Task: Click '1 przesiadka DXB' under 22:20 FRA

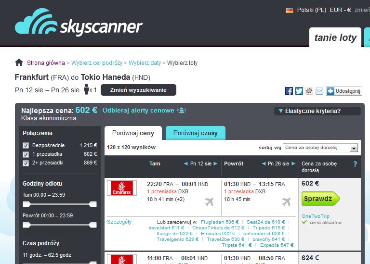Action: [168, 191]
